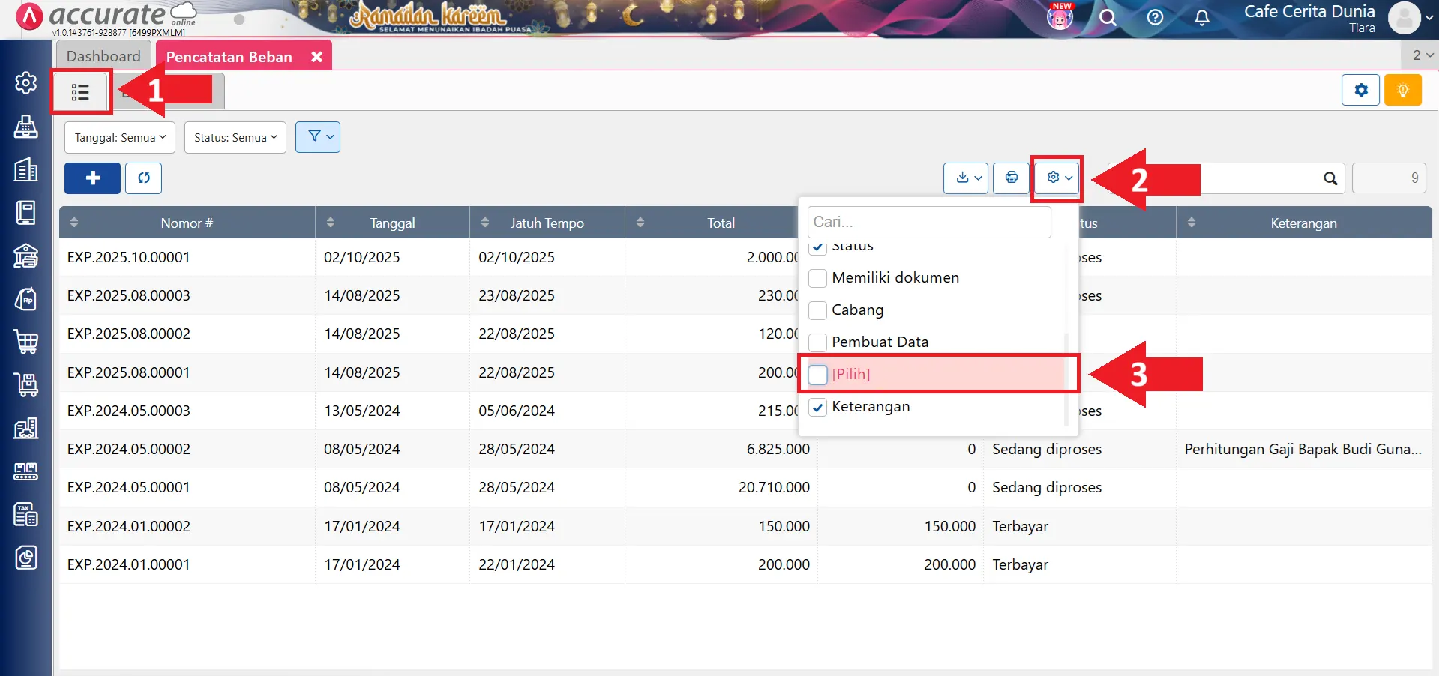Open the blue gear settings button
1439x676 pixels.
point(1360,91)
